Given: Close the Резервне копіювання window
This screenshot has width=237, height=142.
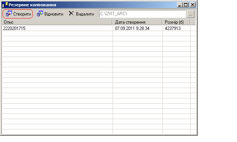Looking at the screenshot, I should click(x=193, y=5).
